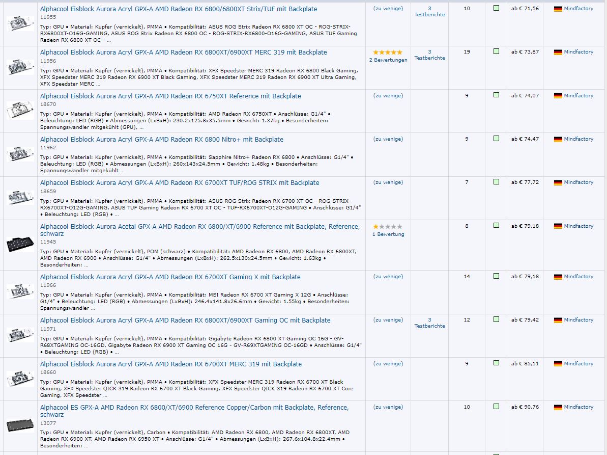Open the ES GPX-A Copper/Carbon product link
The height and width of the screenshot is (455, 607).
[x=194, y=411]
